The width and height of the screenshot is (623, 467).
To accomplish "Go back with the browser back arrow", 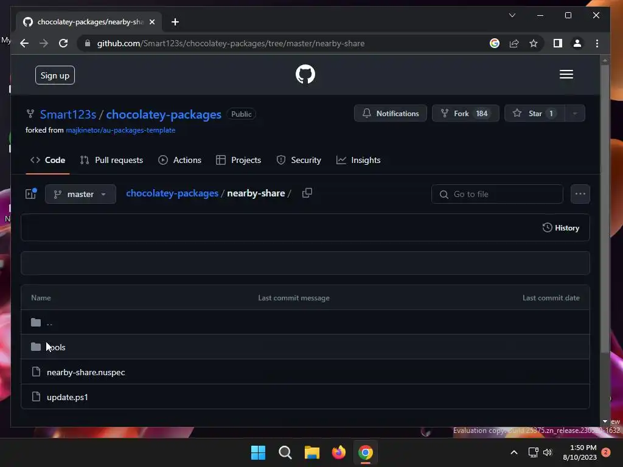I will click(x=24, y=43).
